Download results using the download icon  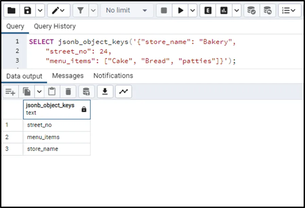tap(105, 92)
